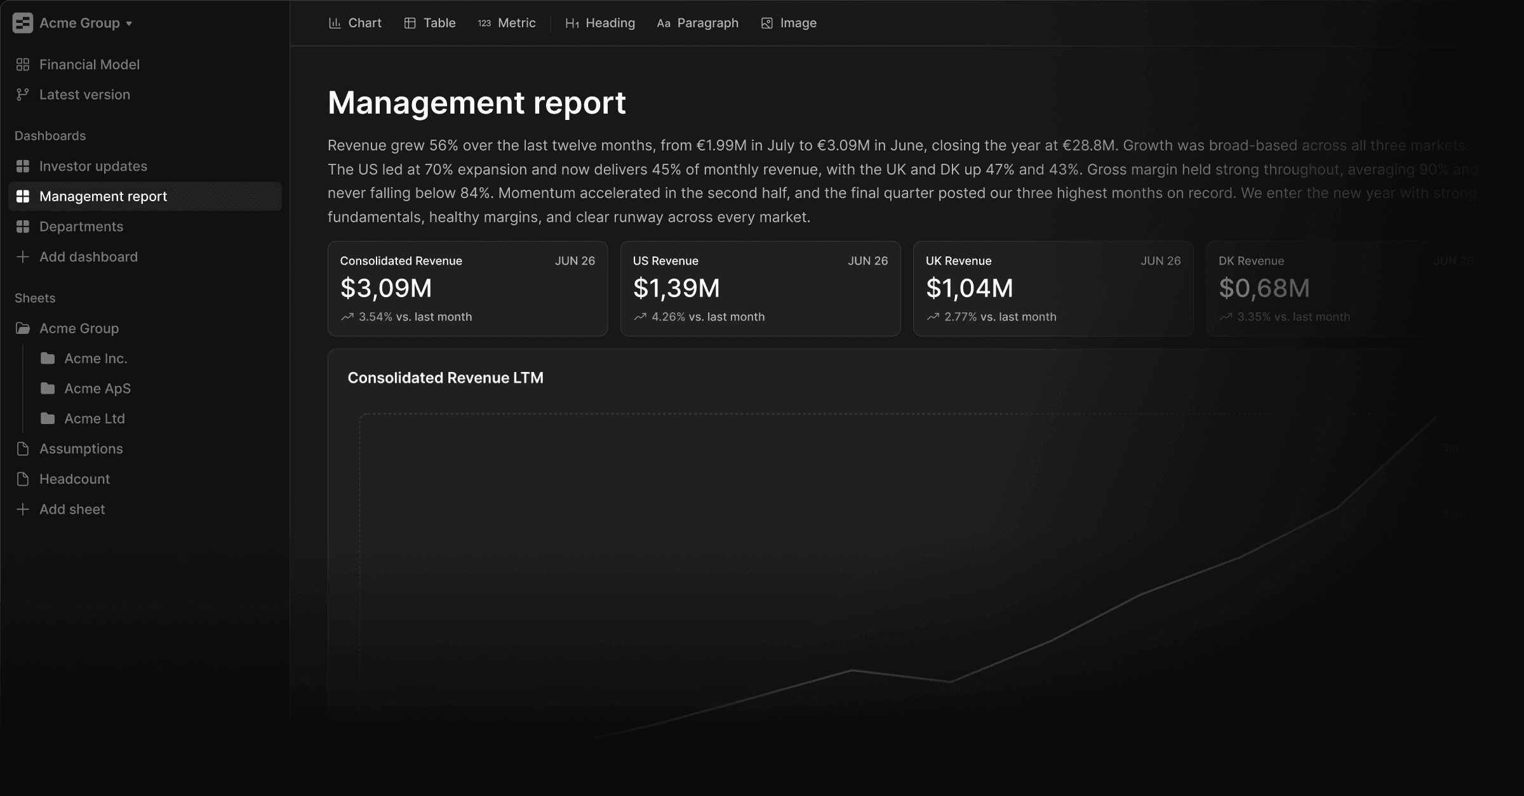The height and width of the screenshot is (796, 1524).
Task: Click Add sheet label
Action: coord(72,509)
